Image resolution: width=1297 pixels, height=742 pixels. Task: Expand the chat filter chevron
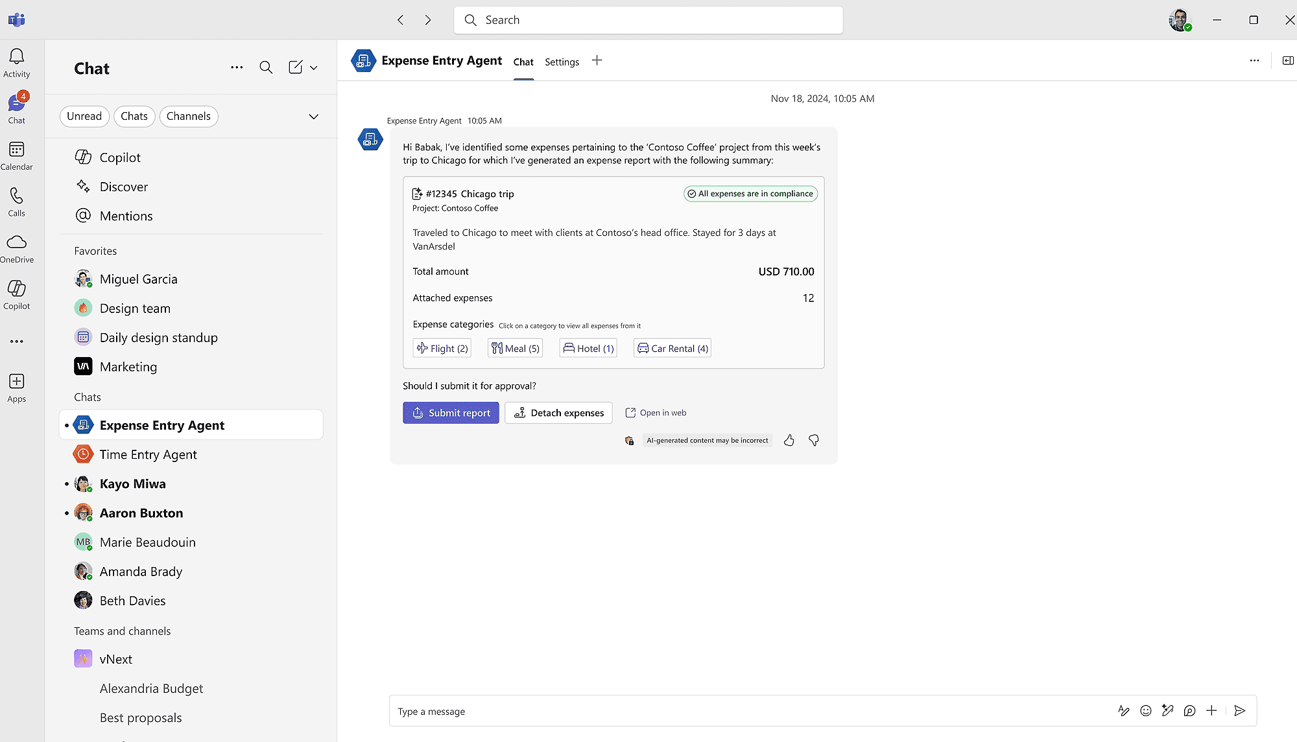click(x=313, y=117)
